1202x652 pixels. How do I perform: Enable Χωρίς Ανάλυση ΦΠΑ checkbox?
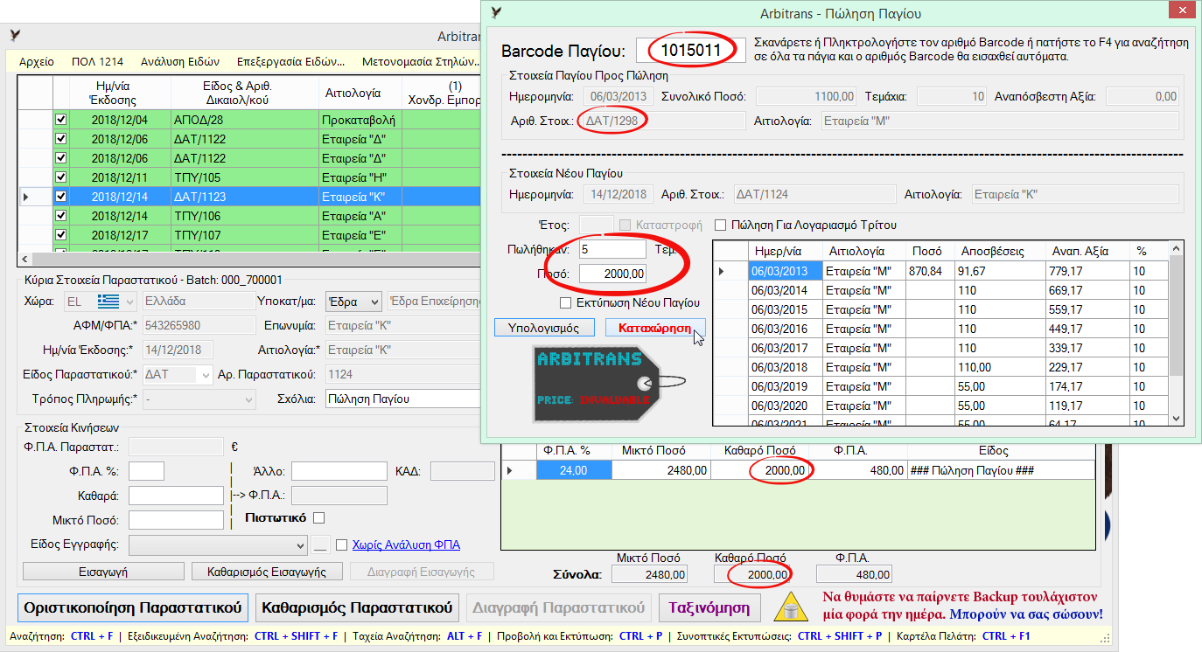tap(342, 544)
